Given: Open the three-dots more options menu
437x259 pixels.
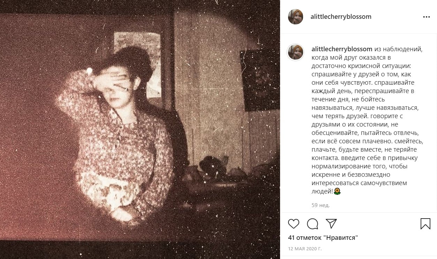Looking at the screenshot, I should pyautogui.click(x=426, y=17).
